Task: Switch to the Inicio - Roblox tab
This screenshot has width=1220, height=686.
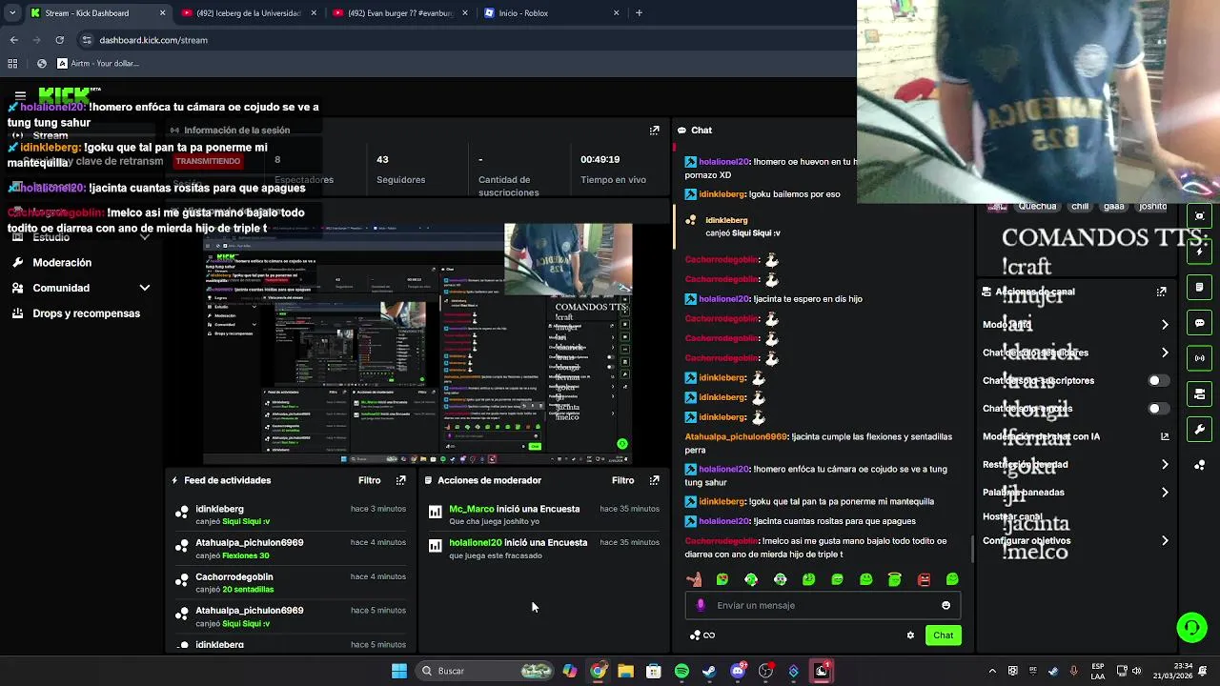Action: point(551,13)
